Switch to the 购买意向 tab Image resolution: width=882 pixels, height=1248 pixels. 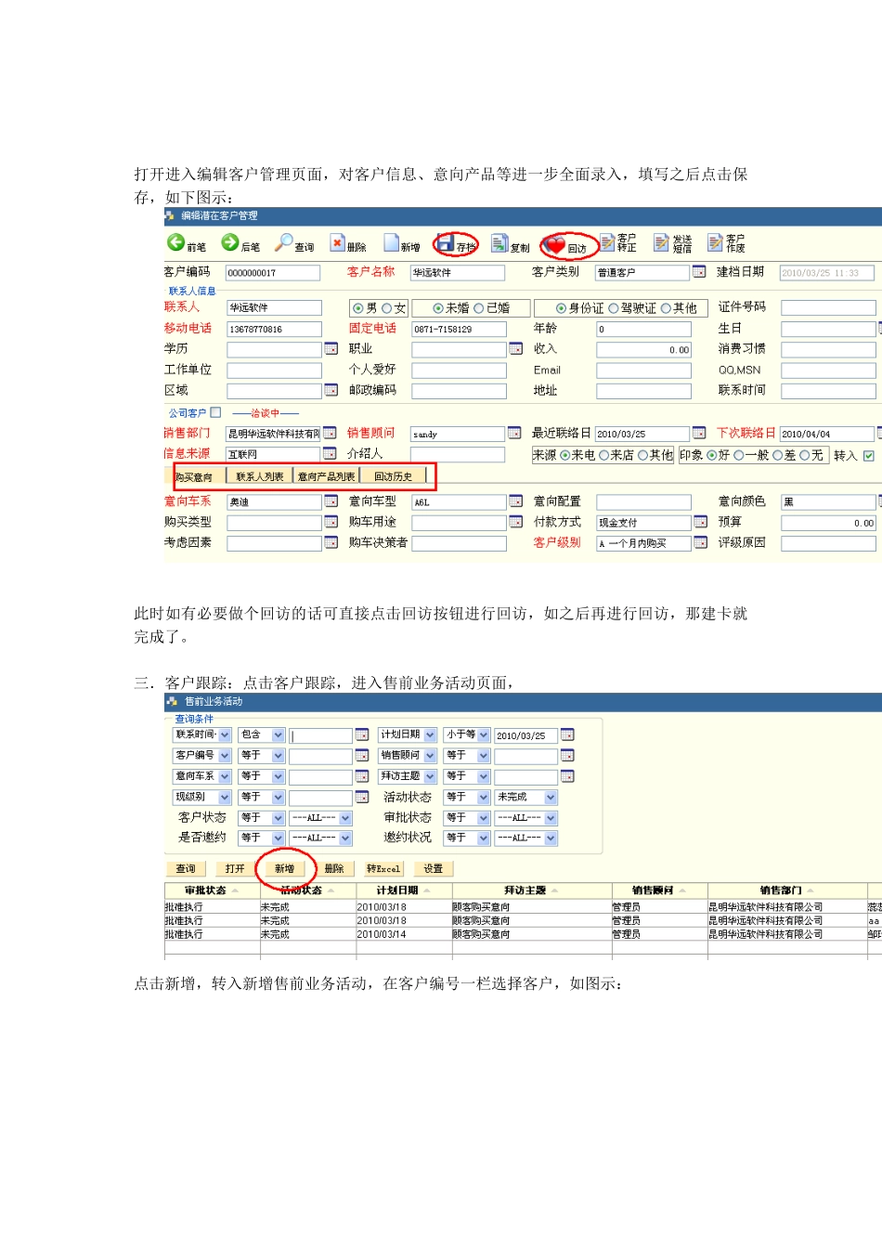tap(194, 476)
